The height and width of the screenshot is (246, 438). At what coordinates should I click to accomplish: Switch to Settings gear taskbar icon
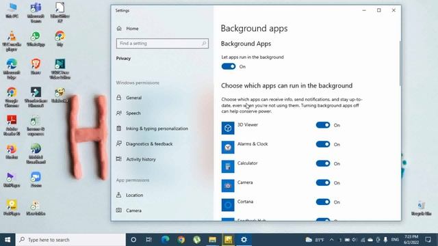(244, 240)
